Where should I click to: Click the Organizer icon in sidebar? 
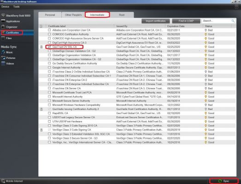click(3, 27)
